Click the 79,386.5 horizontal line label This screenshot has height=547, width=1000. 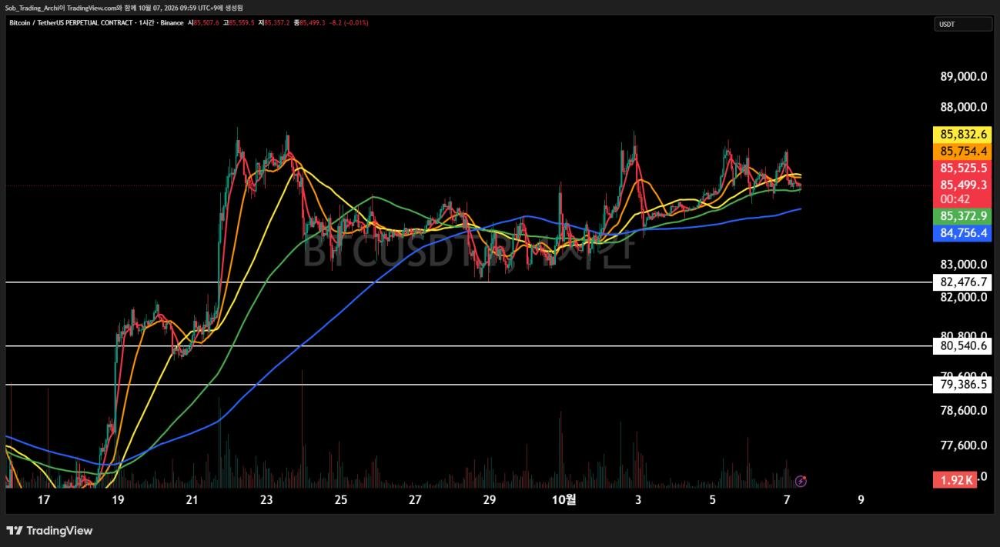coord(961,384)
